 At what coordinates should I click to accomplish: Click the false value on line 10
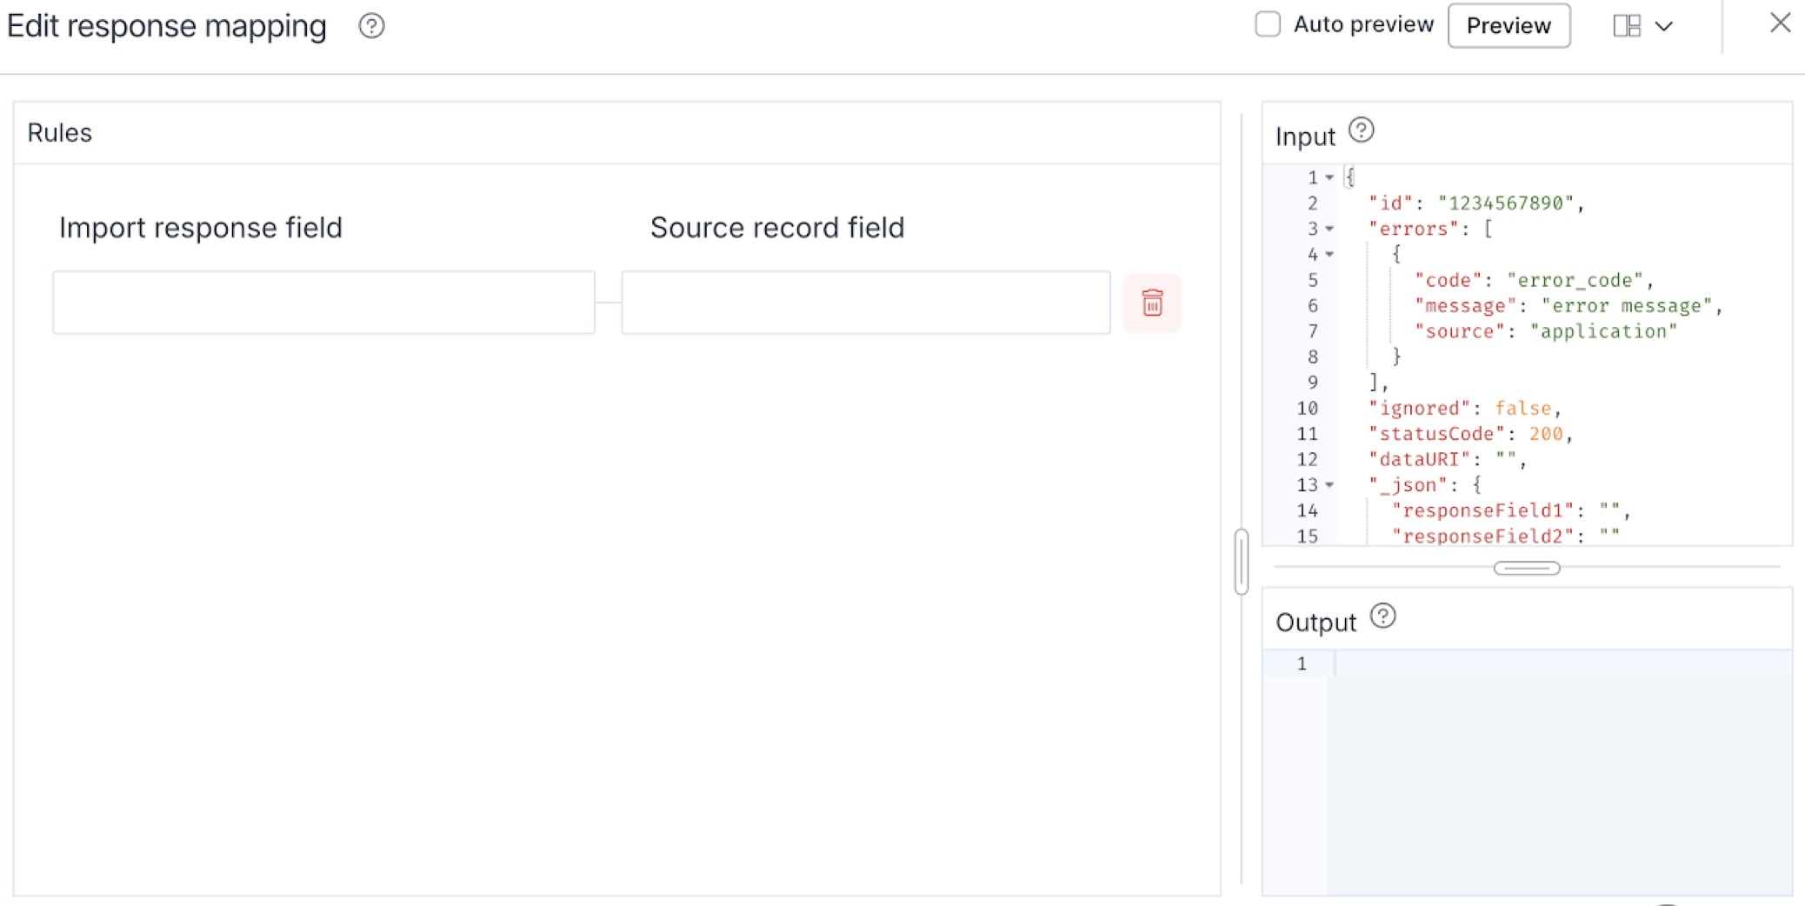(1523, 409)
